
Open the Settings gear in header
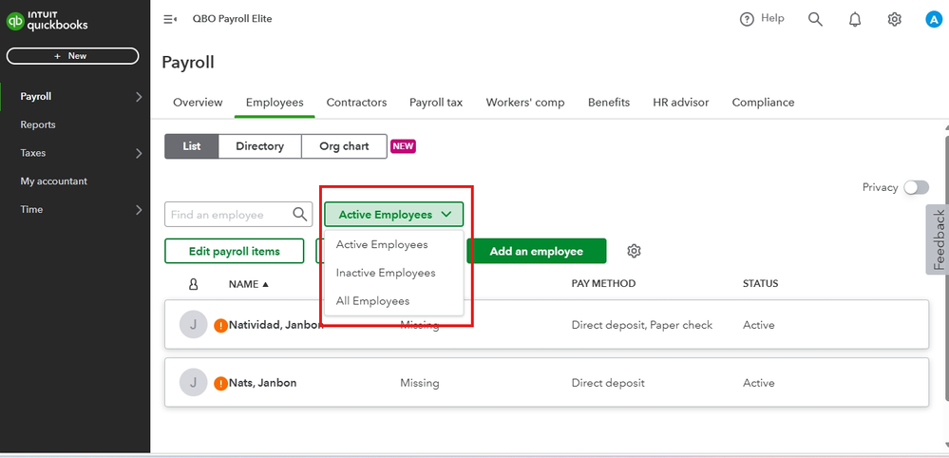894,19
